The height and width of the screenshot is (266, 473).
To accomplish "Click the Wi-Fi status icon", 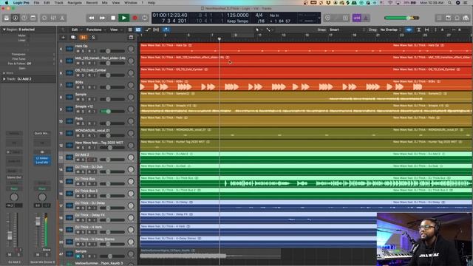I will (x=390, y=3).
